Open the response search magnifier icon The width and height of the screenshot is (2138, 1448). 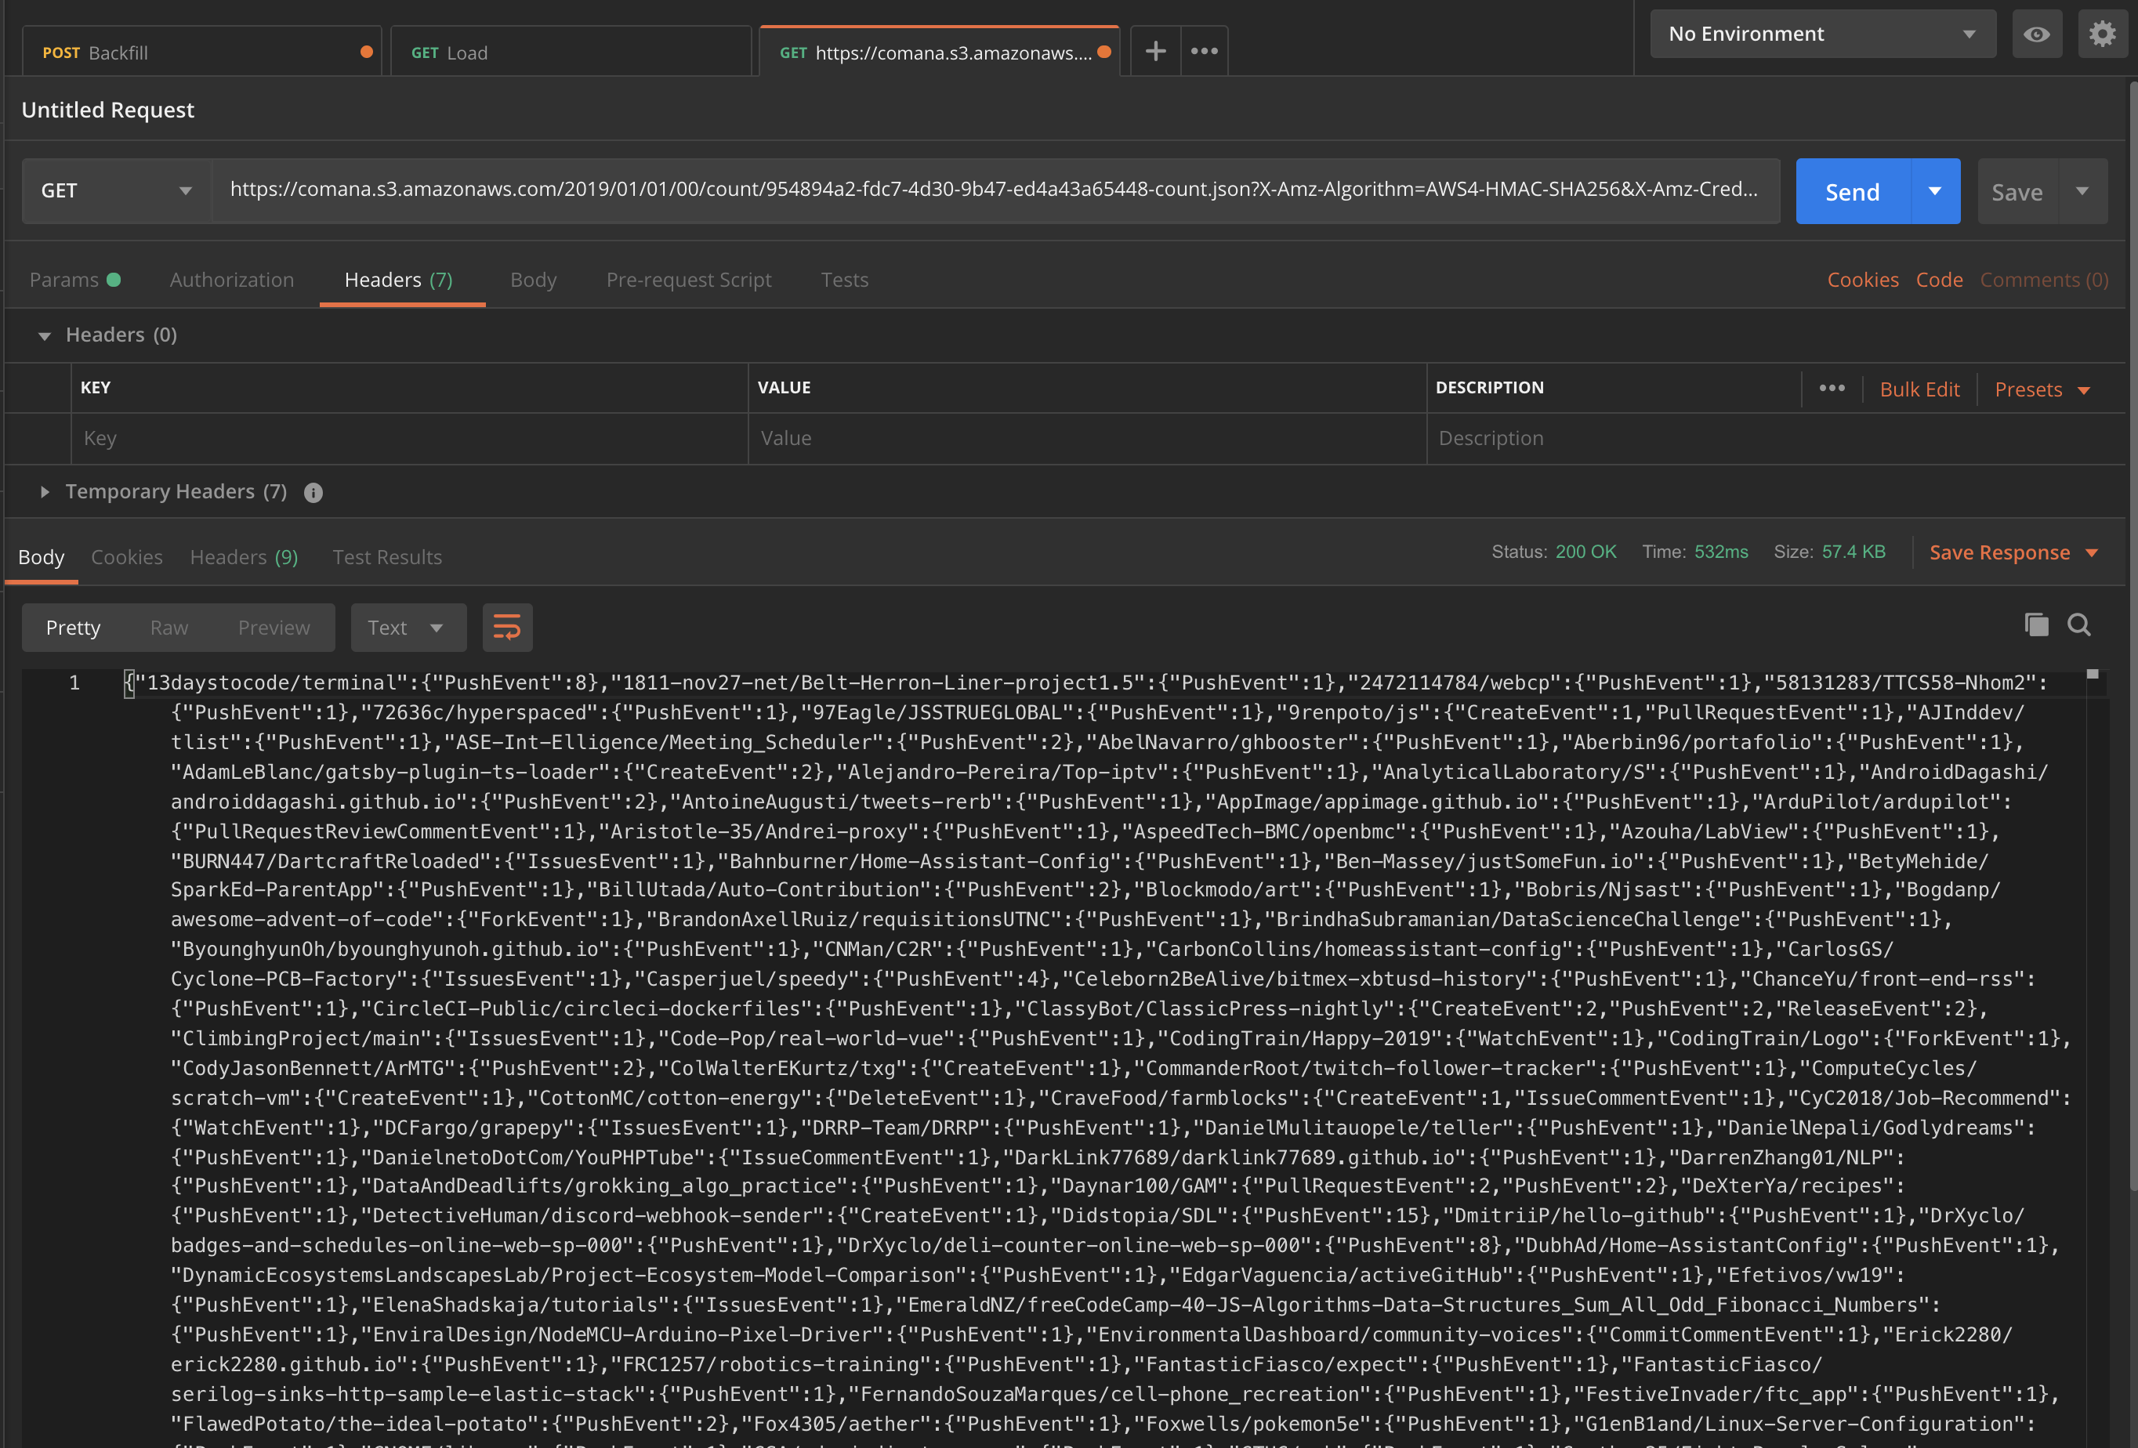tap(2079, 624)
